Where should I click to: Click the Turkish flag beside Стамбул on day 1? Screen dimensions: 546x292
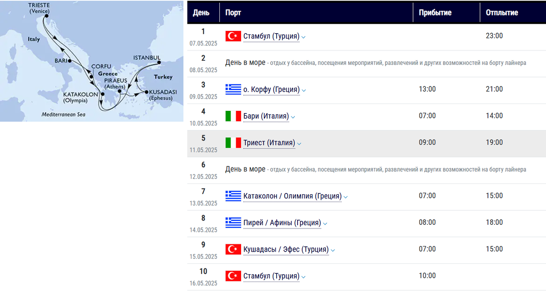(233, 36)
